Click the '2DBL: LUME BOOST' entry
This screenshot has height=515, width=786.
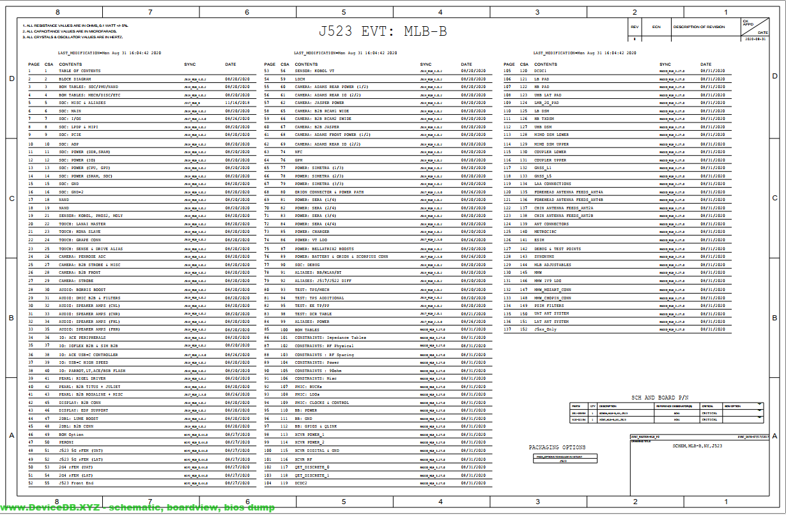click(79, 418)
